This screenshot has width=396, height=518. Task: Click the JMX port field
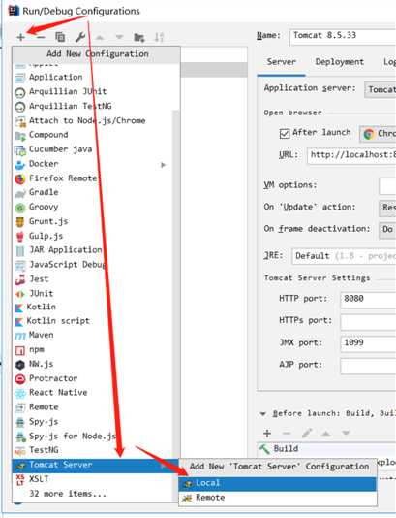click(x=368, y=343)
